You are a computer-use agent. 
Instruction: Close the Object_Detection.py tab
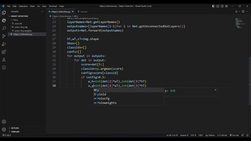coord(73,11)
